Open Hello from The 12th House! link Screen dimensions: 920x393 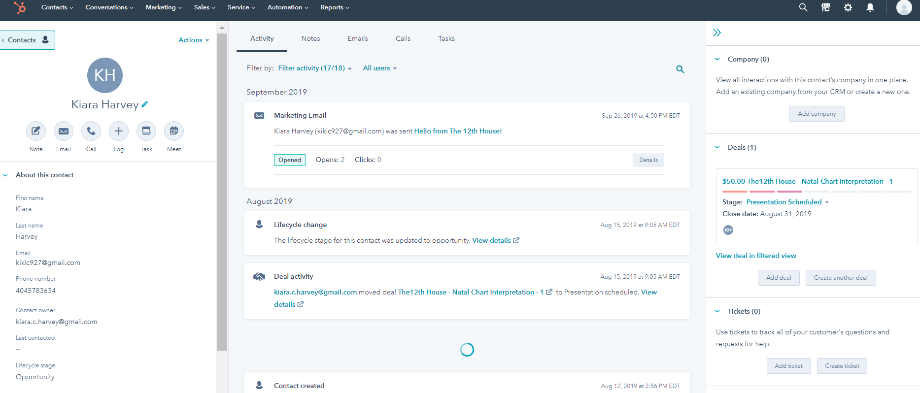(x=458, y=131)
